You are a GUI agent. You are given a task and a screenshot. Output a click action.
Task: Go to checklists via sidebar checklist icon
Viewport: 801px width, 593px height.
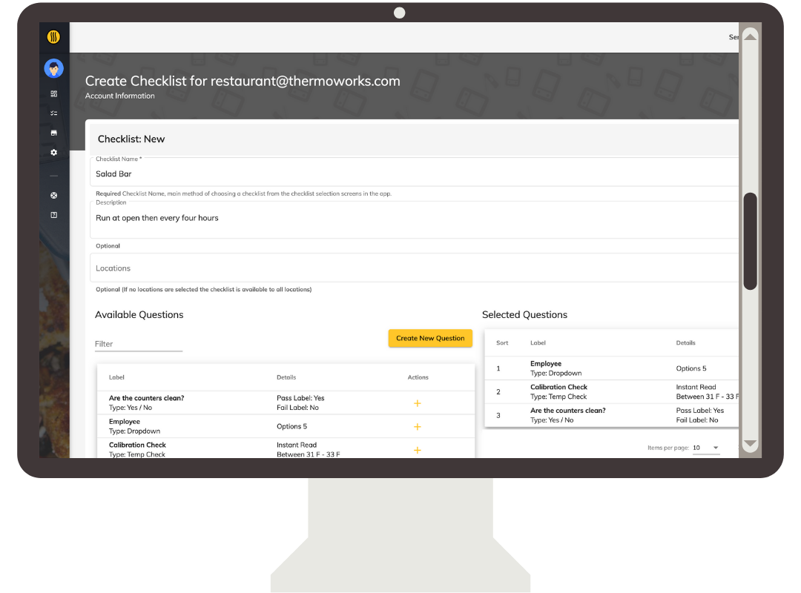[53, 113]
